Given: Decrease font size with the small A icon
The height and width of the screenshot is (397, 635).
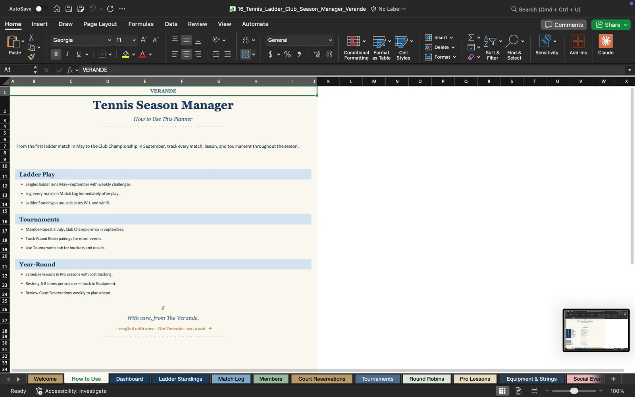Looking at the screenshot, I should (155, 40).
